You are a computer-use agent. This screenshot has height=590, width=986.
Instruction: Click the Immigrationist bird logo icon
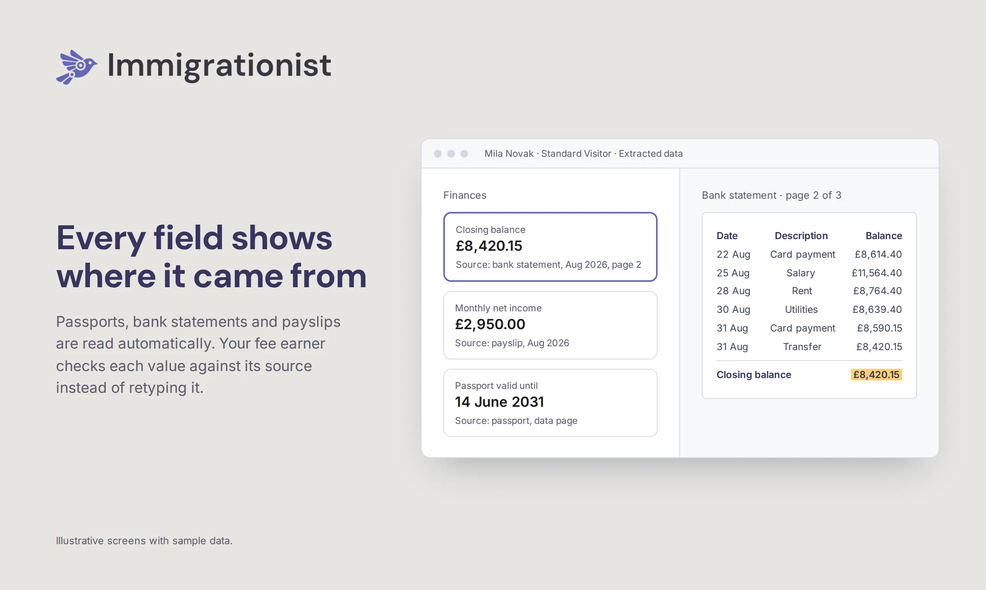coord(77,67)
